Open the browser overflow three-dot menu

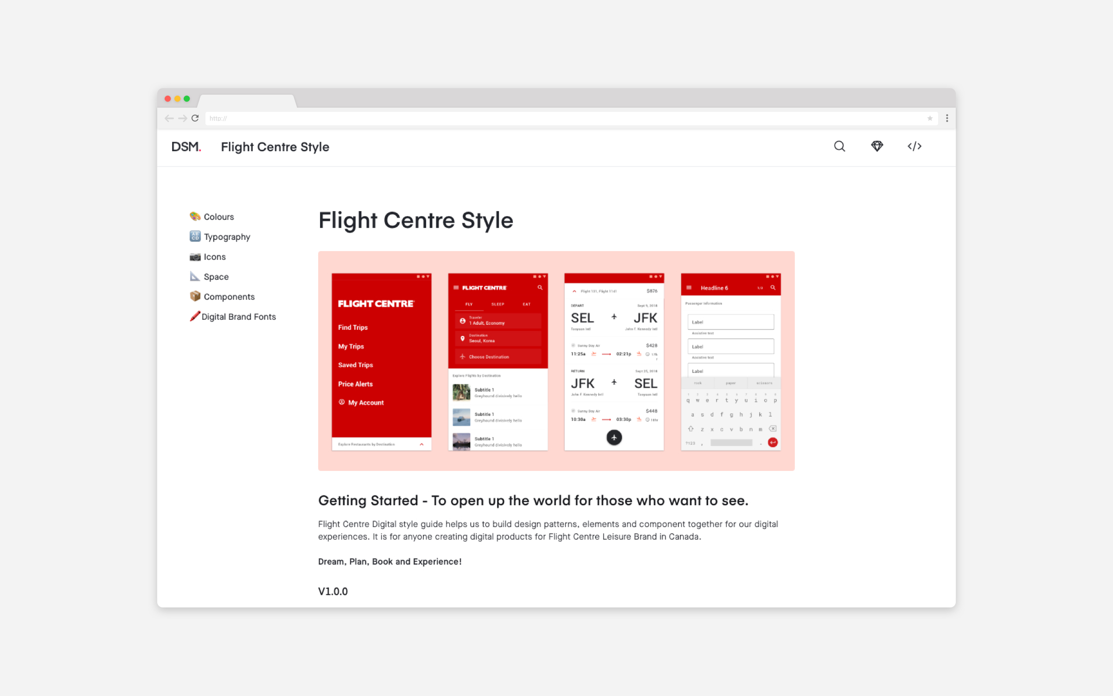[x=947, y=118]
